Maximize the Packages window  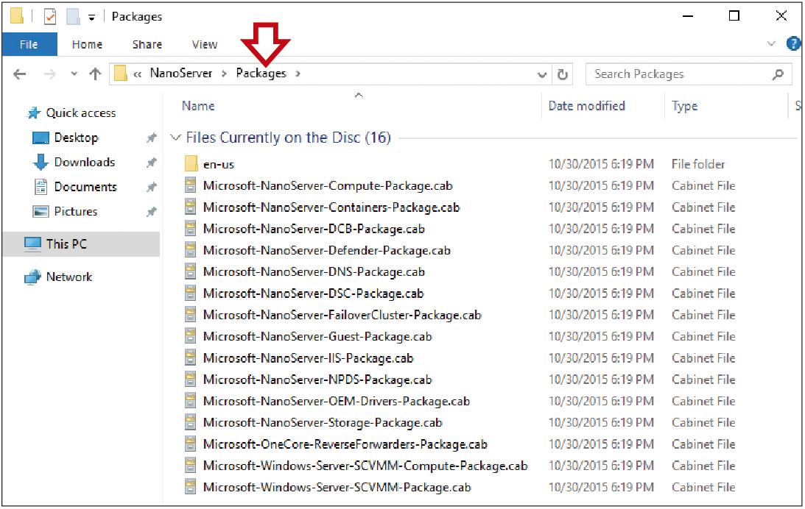pos(734,16)
